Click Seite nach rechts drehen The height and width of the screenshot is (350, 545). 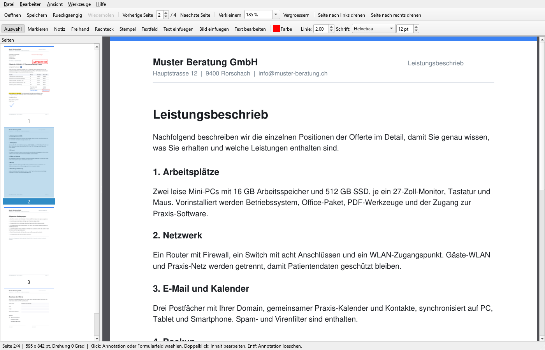pyautogui.click(x=396, y=15)
